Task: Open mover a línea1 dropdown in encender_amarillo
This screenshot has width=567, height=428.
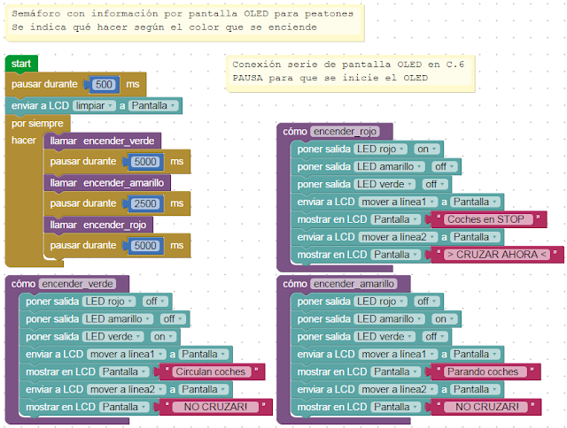Action: point(398,355)
